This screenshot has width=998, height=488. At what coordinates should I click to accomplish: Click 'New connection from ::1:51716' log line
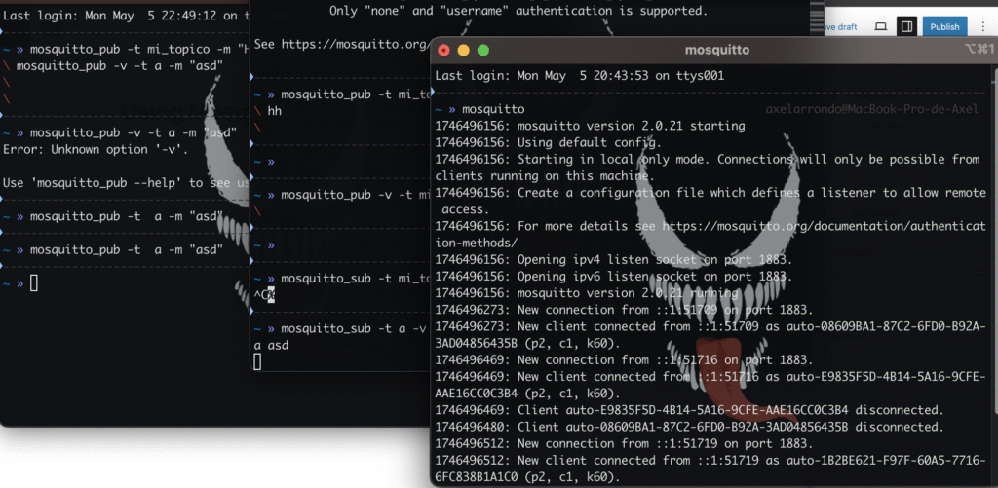tap(624, 360)
